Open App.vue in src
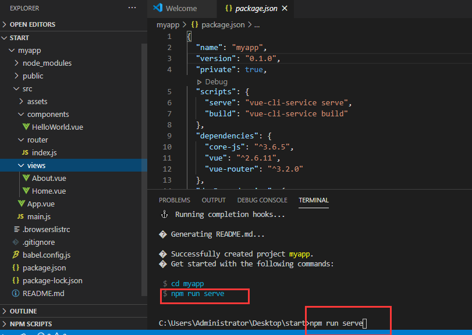Screen dimensions: 472x335 41,204
